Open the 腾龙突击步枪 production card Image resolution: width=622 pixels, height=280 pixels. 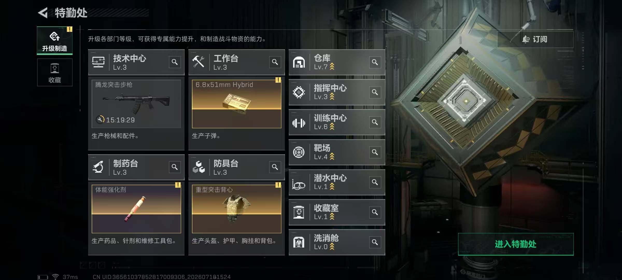coord(136,104)
